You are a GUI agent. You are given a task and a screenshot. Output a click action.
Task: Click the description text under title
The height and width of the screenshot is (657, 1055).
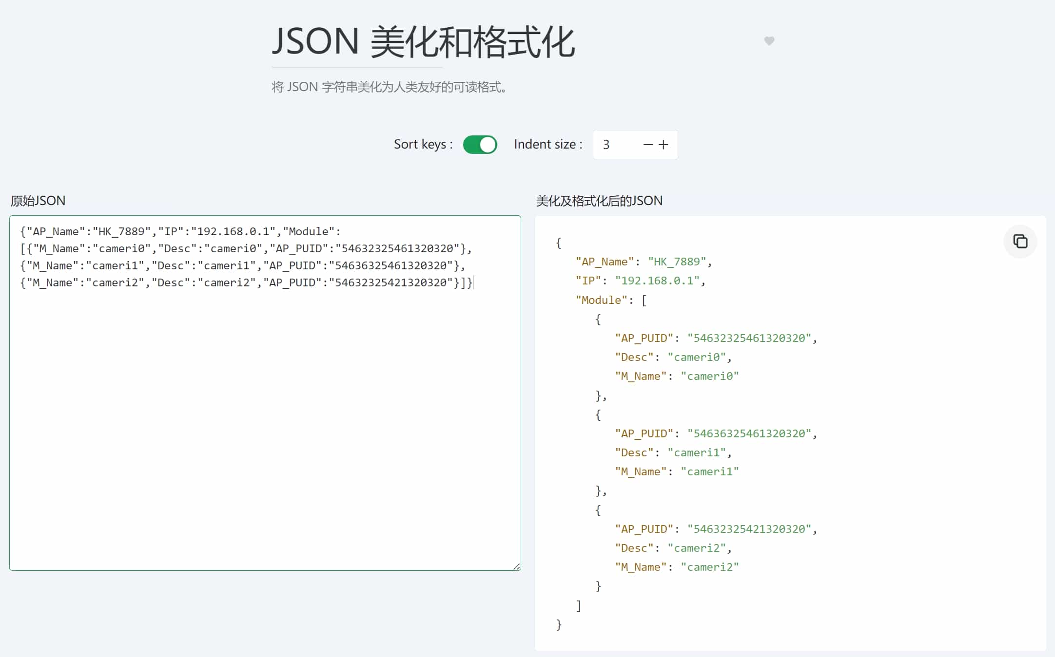click(389, 87)
